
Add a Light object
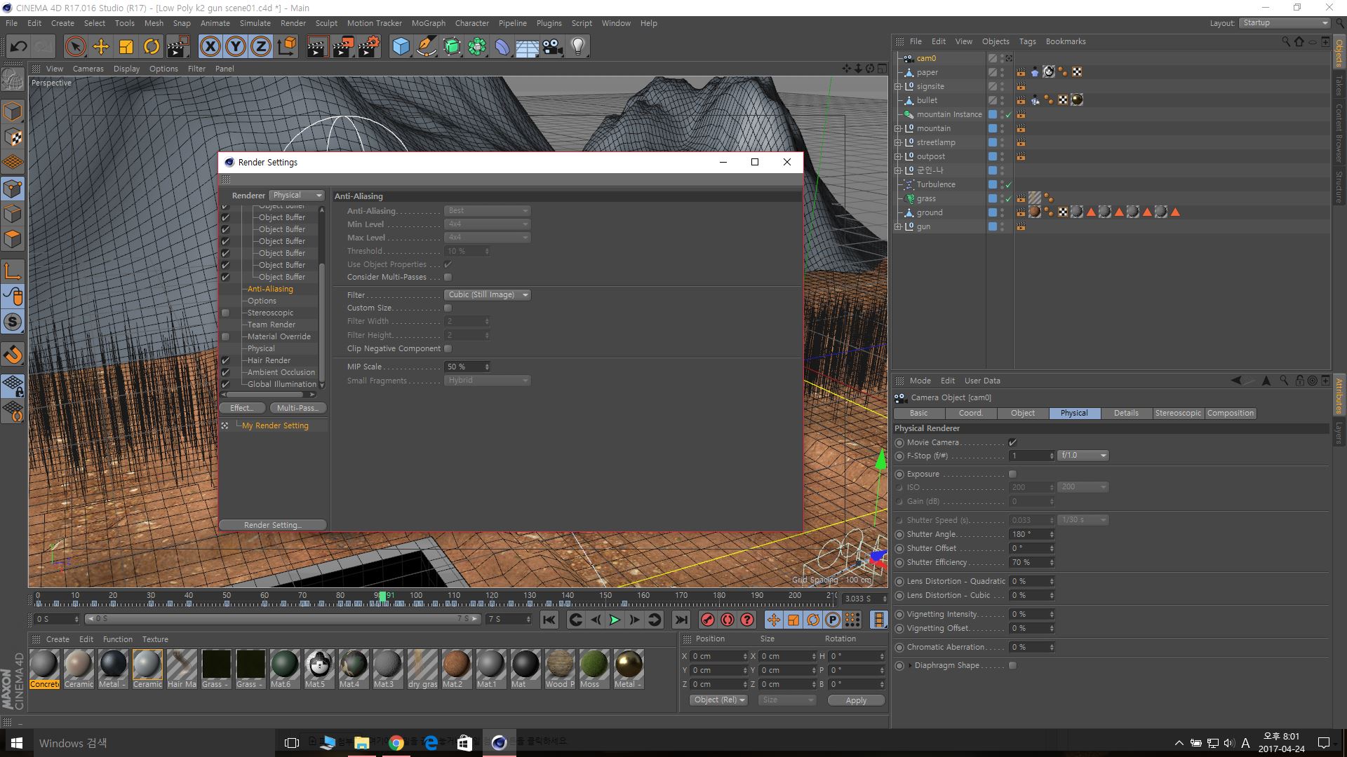[x=578, y=47]
